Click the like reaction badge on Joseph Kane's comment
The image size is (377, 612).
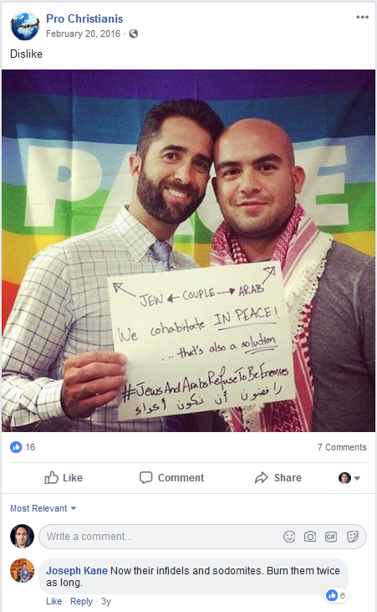click(336, 595)
